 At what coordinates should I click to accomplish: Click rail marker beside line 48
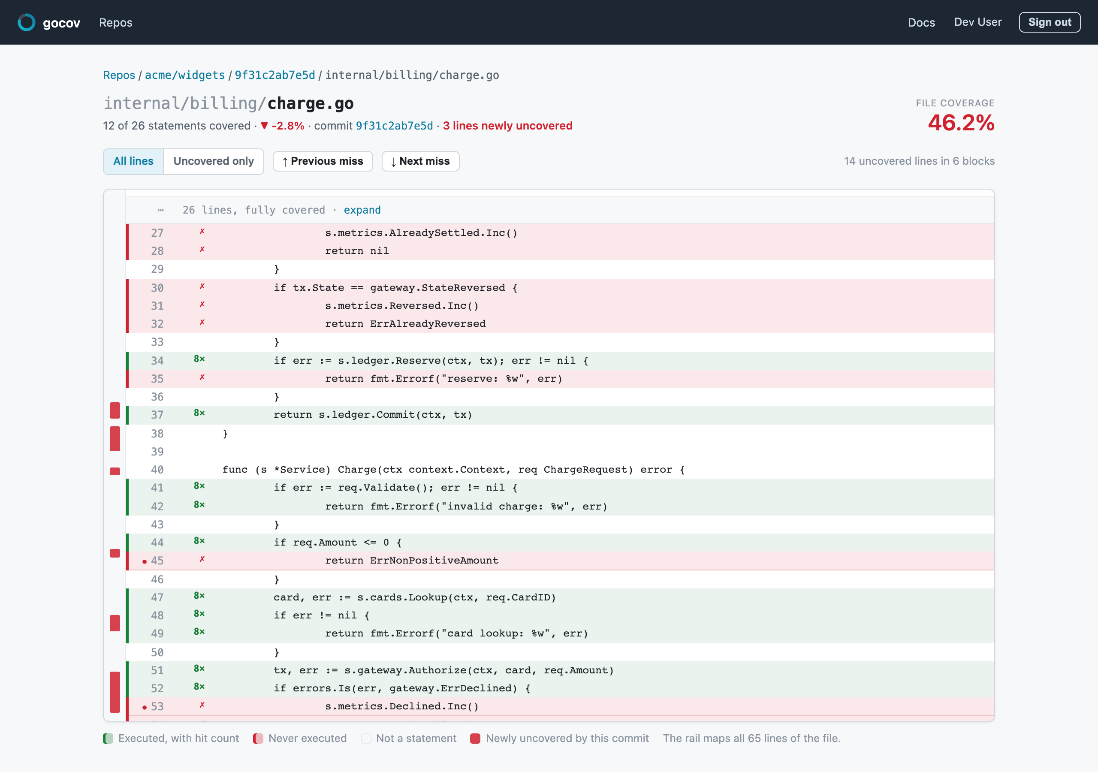point(115,623)
